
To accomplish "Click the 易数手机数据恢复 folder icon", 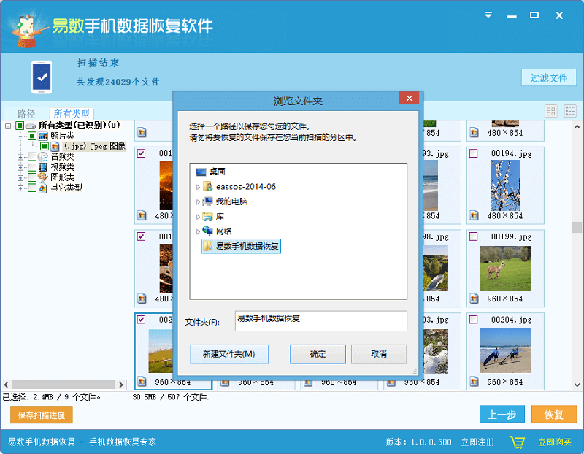I will click(x=207, y=246).
